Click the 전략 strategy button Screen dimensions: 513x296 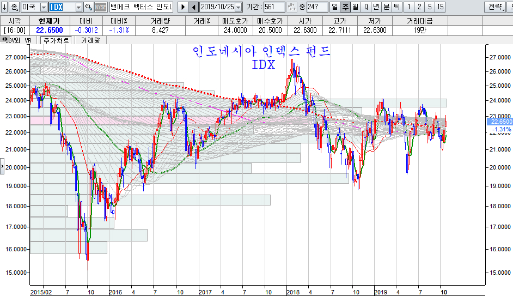(494, 7)
